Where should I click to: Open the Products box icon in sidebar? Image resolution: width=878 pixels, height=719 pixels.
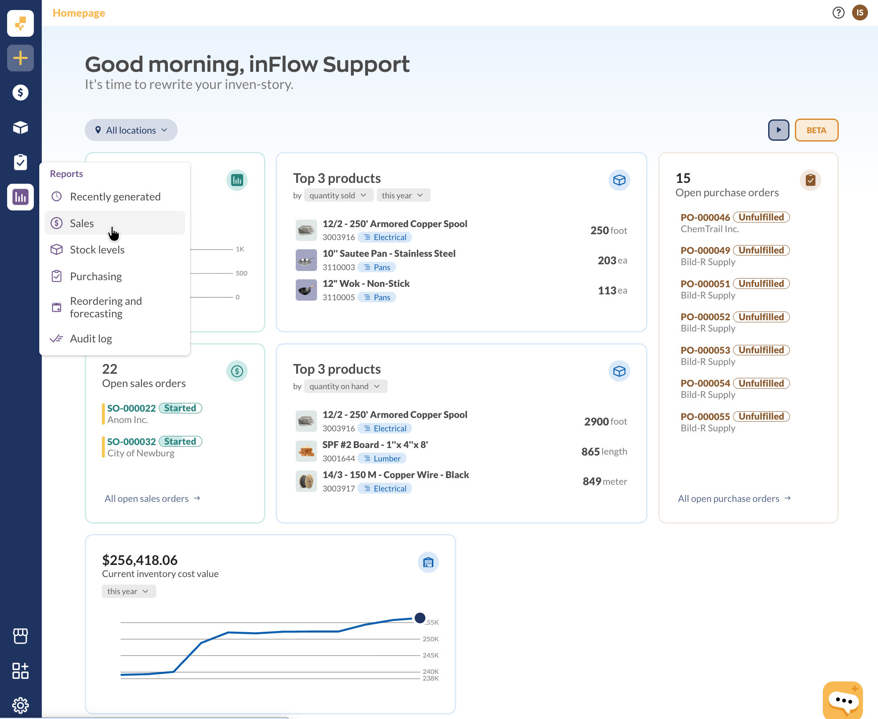coord(20,127)
